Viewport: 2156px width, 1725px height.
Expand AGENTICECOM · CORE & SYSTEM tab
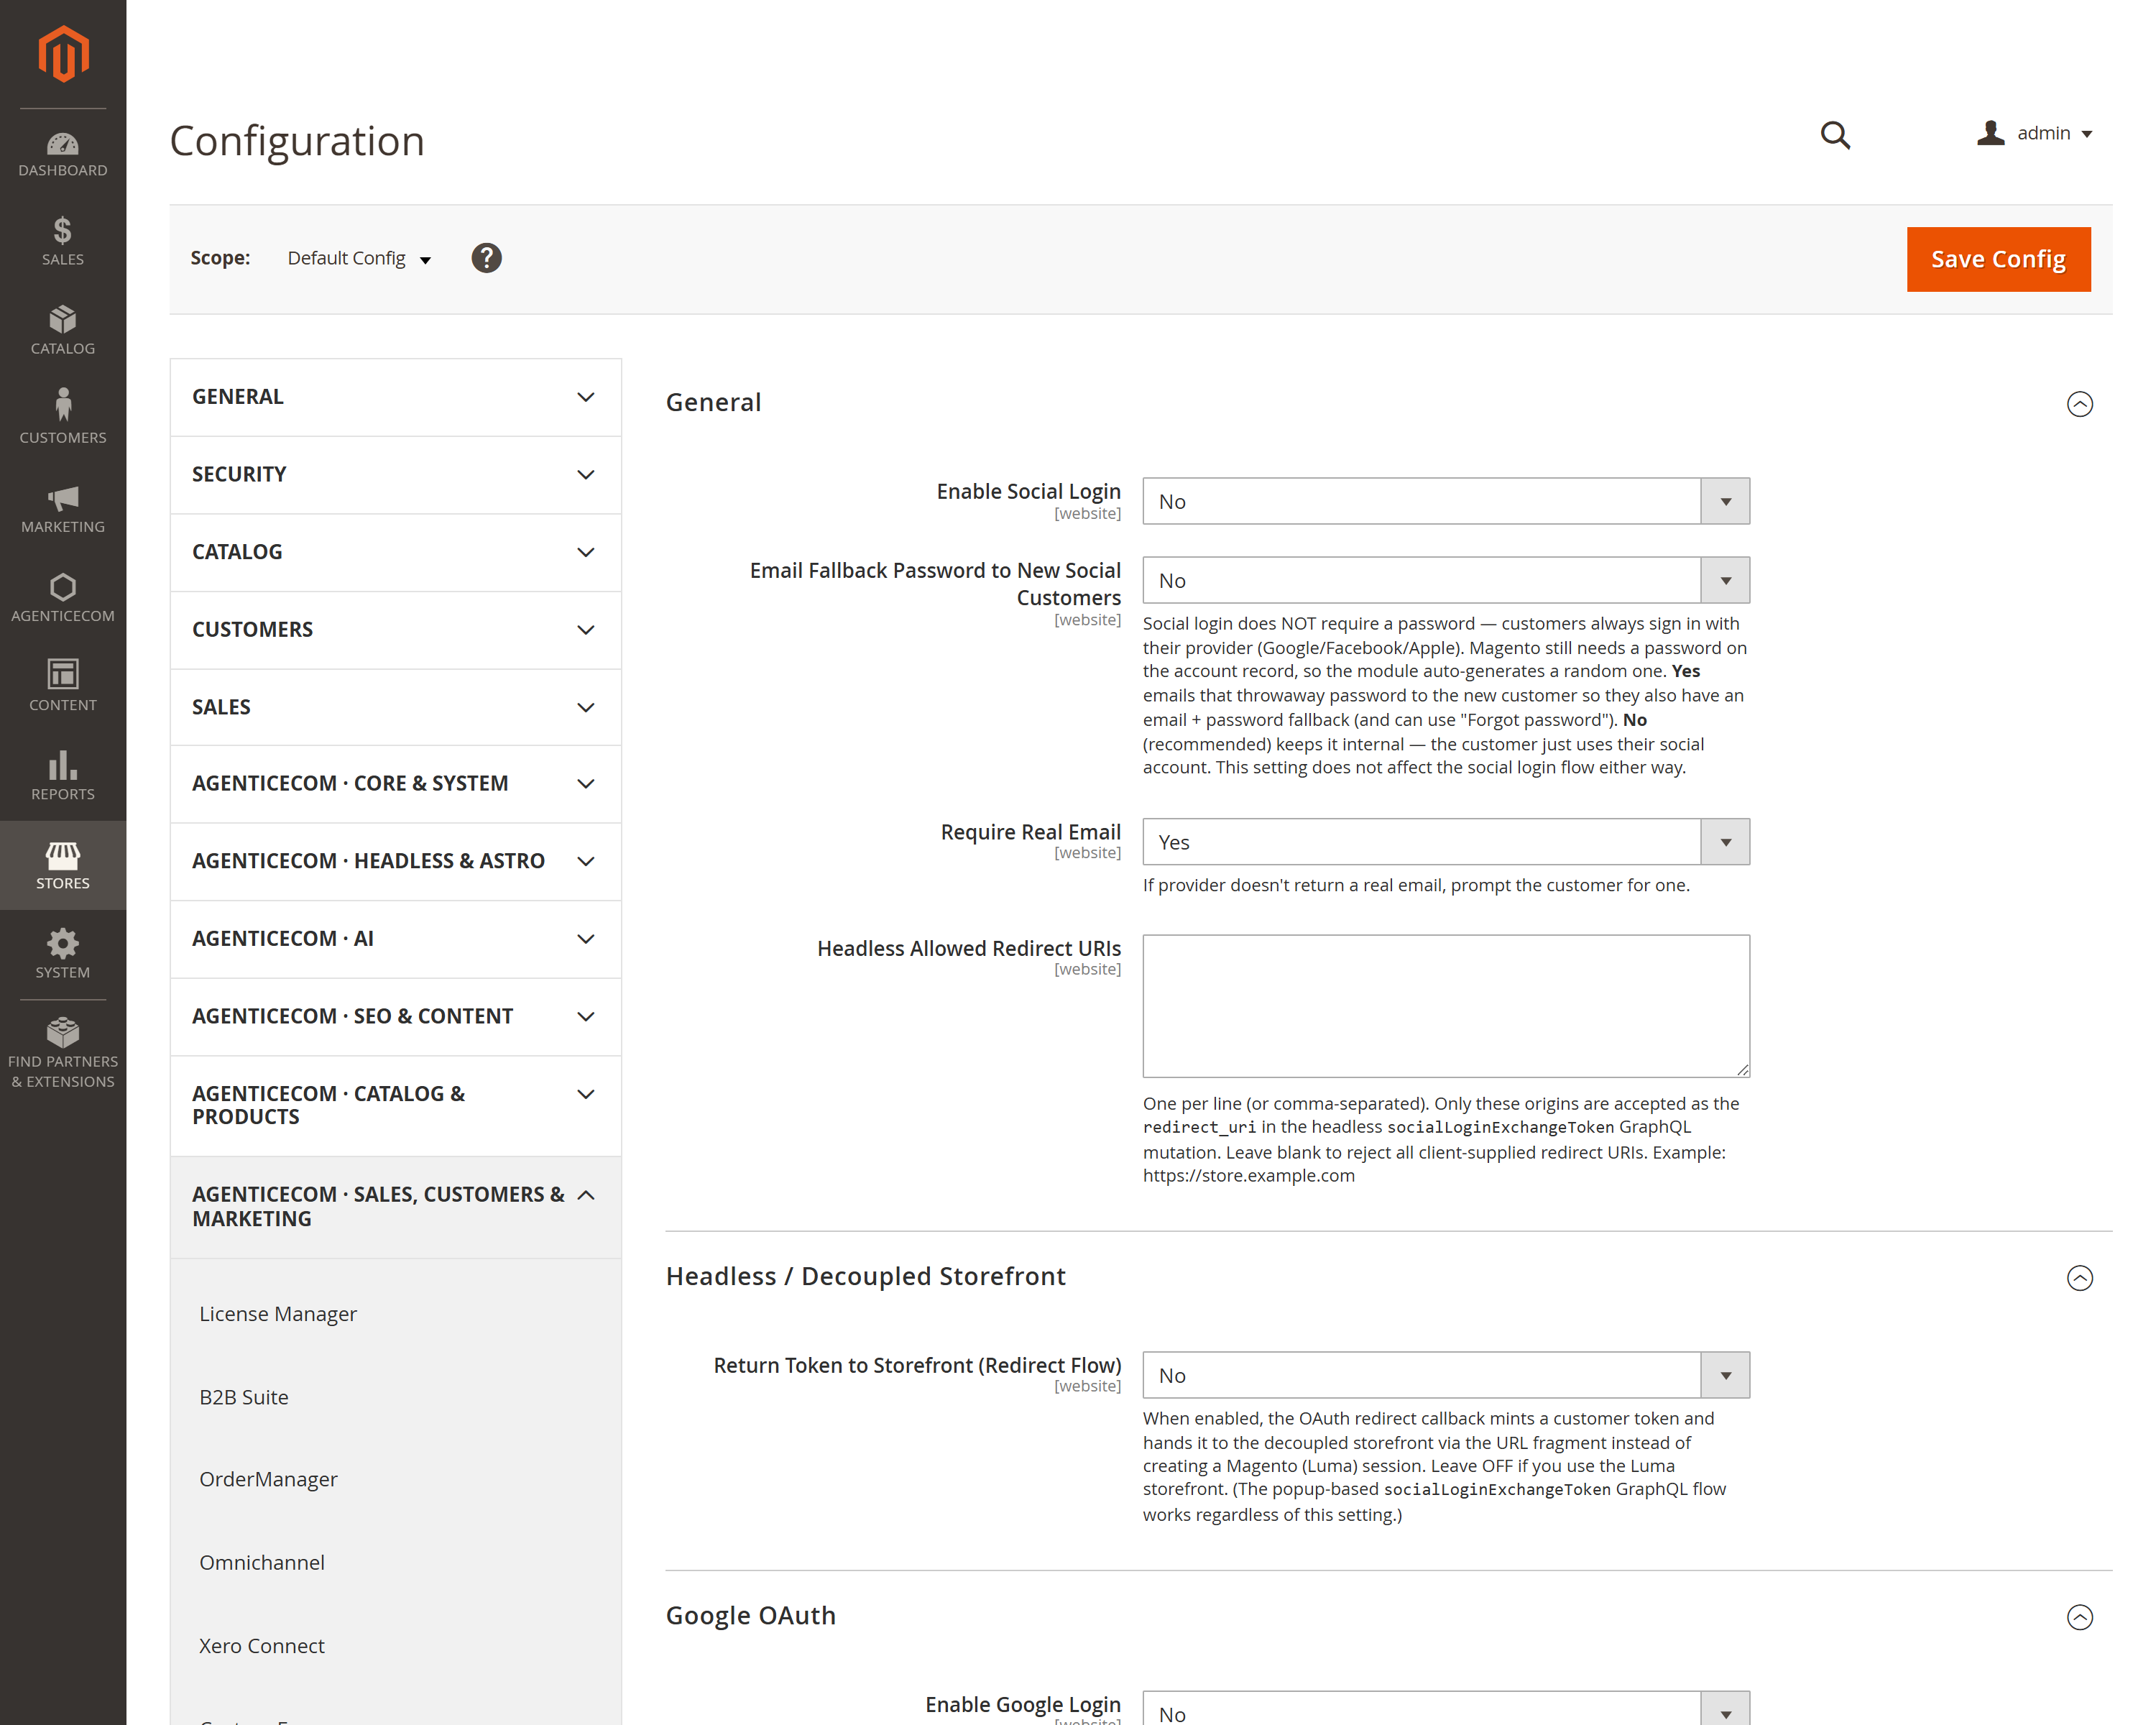[x=396, y=784]
